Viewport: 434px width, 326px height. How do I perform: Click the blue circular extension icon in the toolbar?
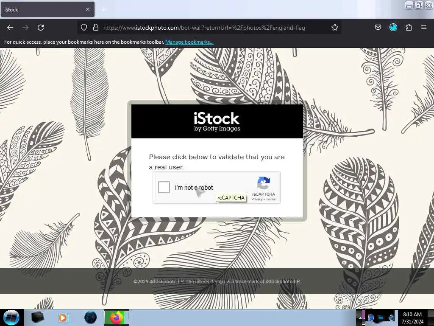(x=393, y=27)
